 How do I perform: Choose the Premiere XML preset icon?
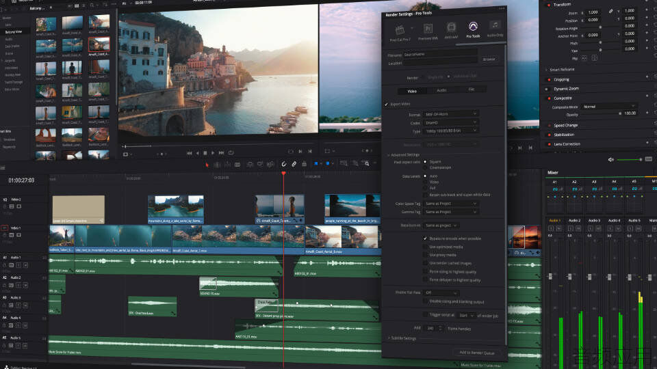[428, 29]
